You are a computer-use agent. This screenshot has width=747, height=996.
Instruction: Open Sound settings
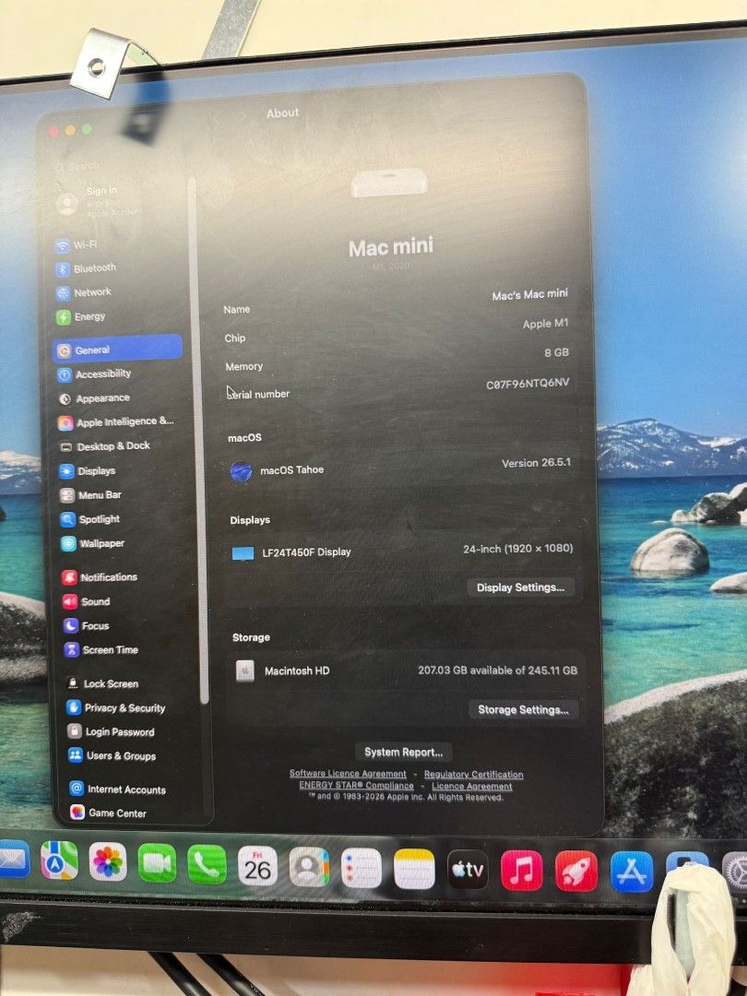[87, 601]
